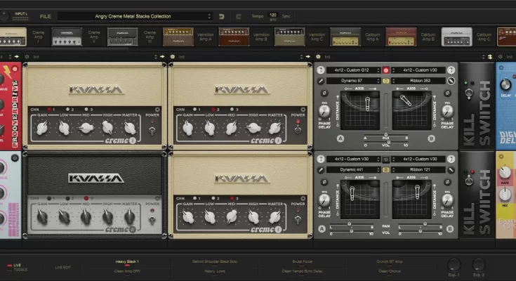Choose the Vermilion Amp A icon
The height and width of the screenshot is (281, 516).
(x=178, y=36)
